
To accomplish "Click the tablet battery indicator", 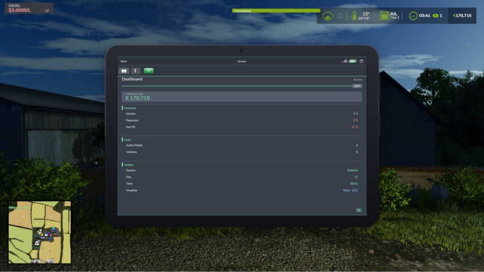I will coord(353,61).
